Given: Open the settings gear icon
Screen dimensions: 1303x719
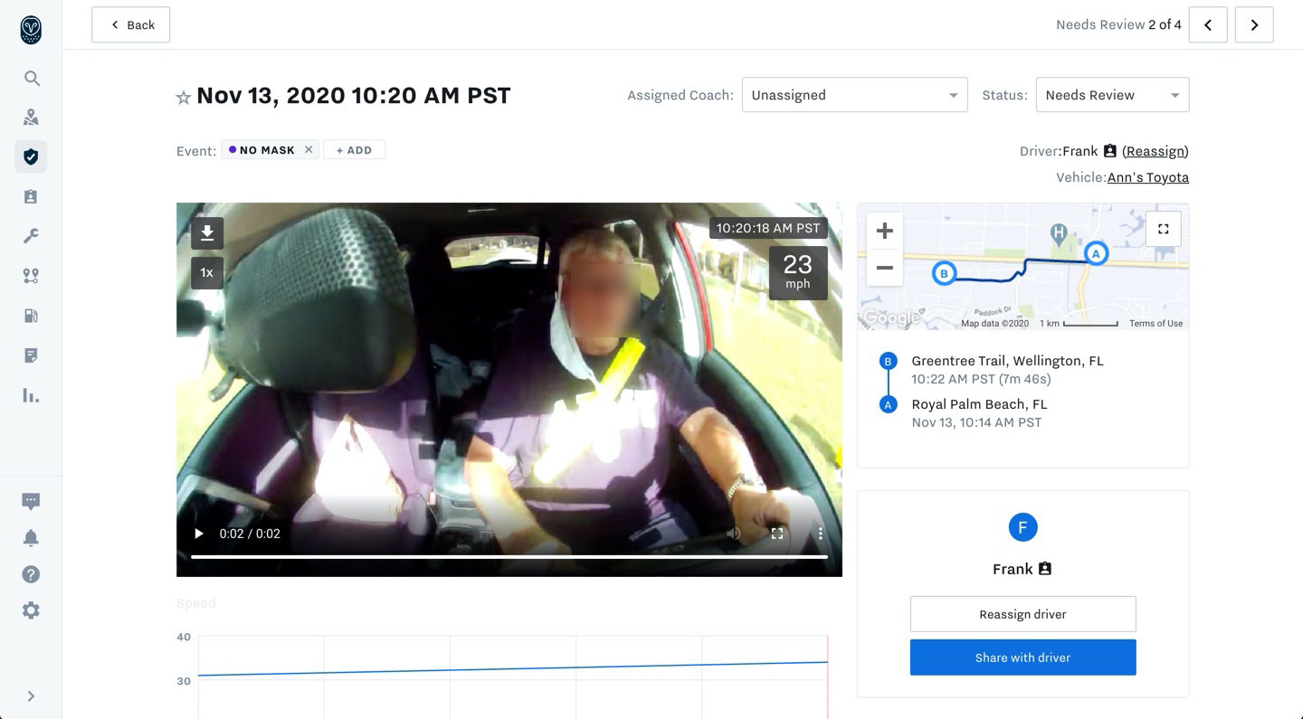Looking at the screenshot, I should (x=31, y=610).
